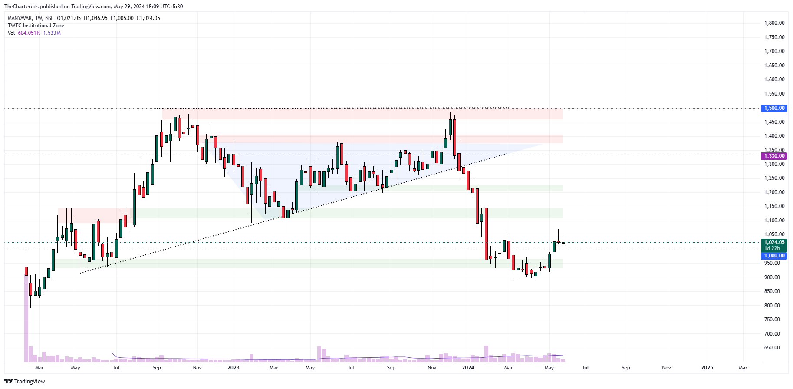This screenshot has width=793, height=389.
Task: Click the 1,600.00 price axis label
Action: click(x=774, y=79)
